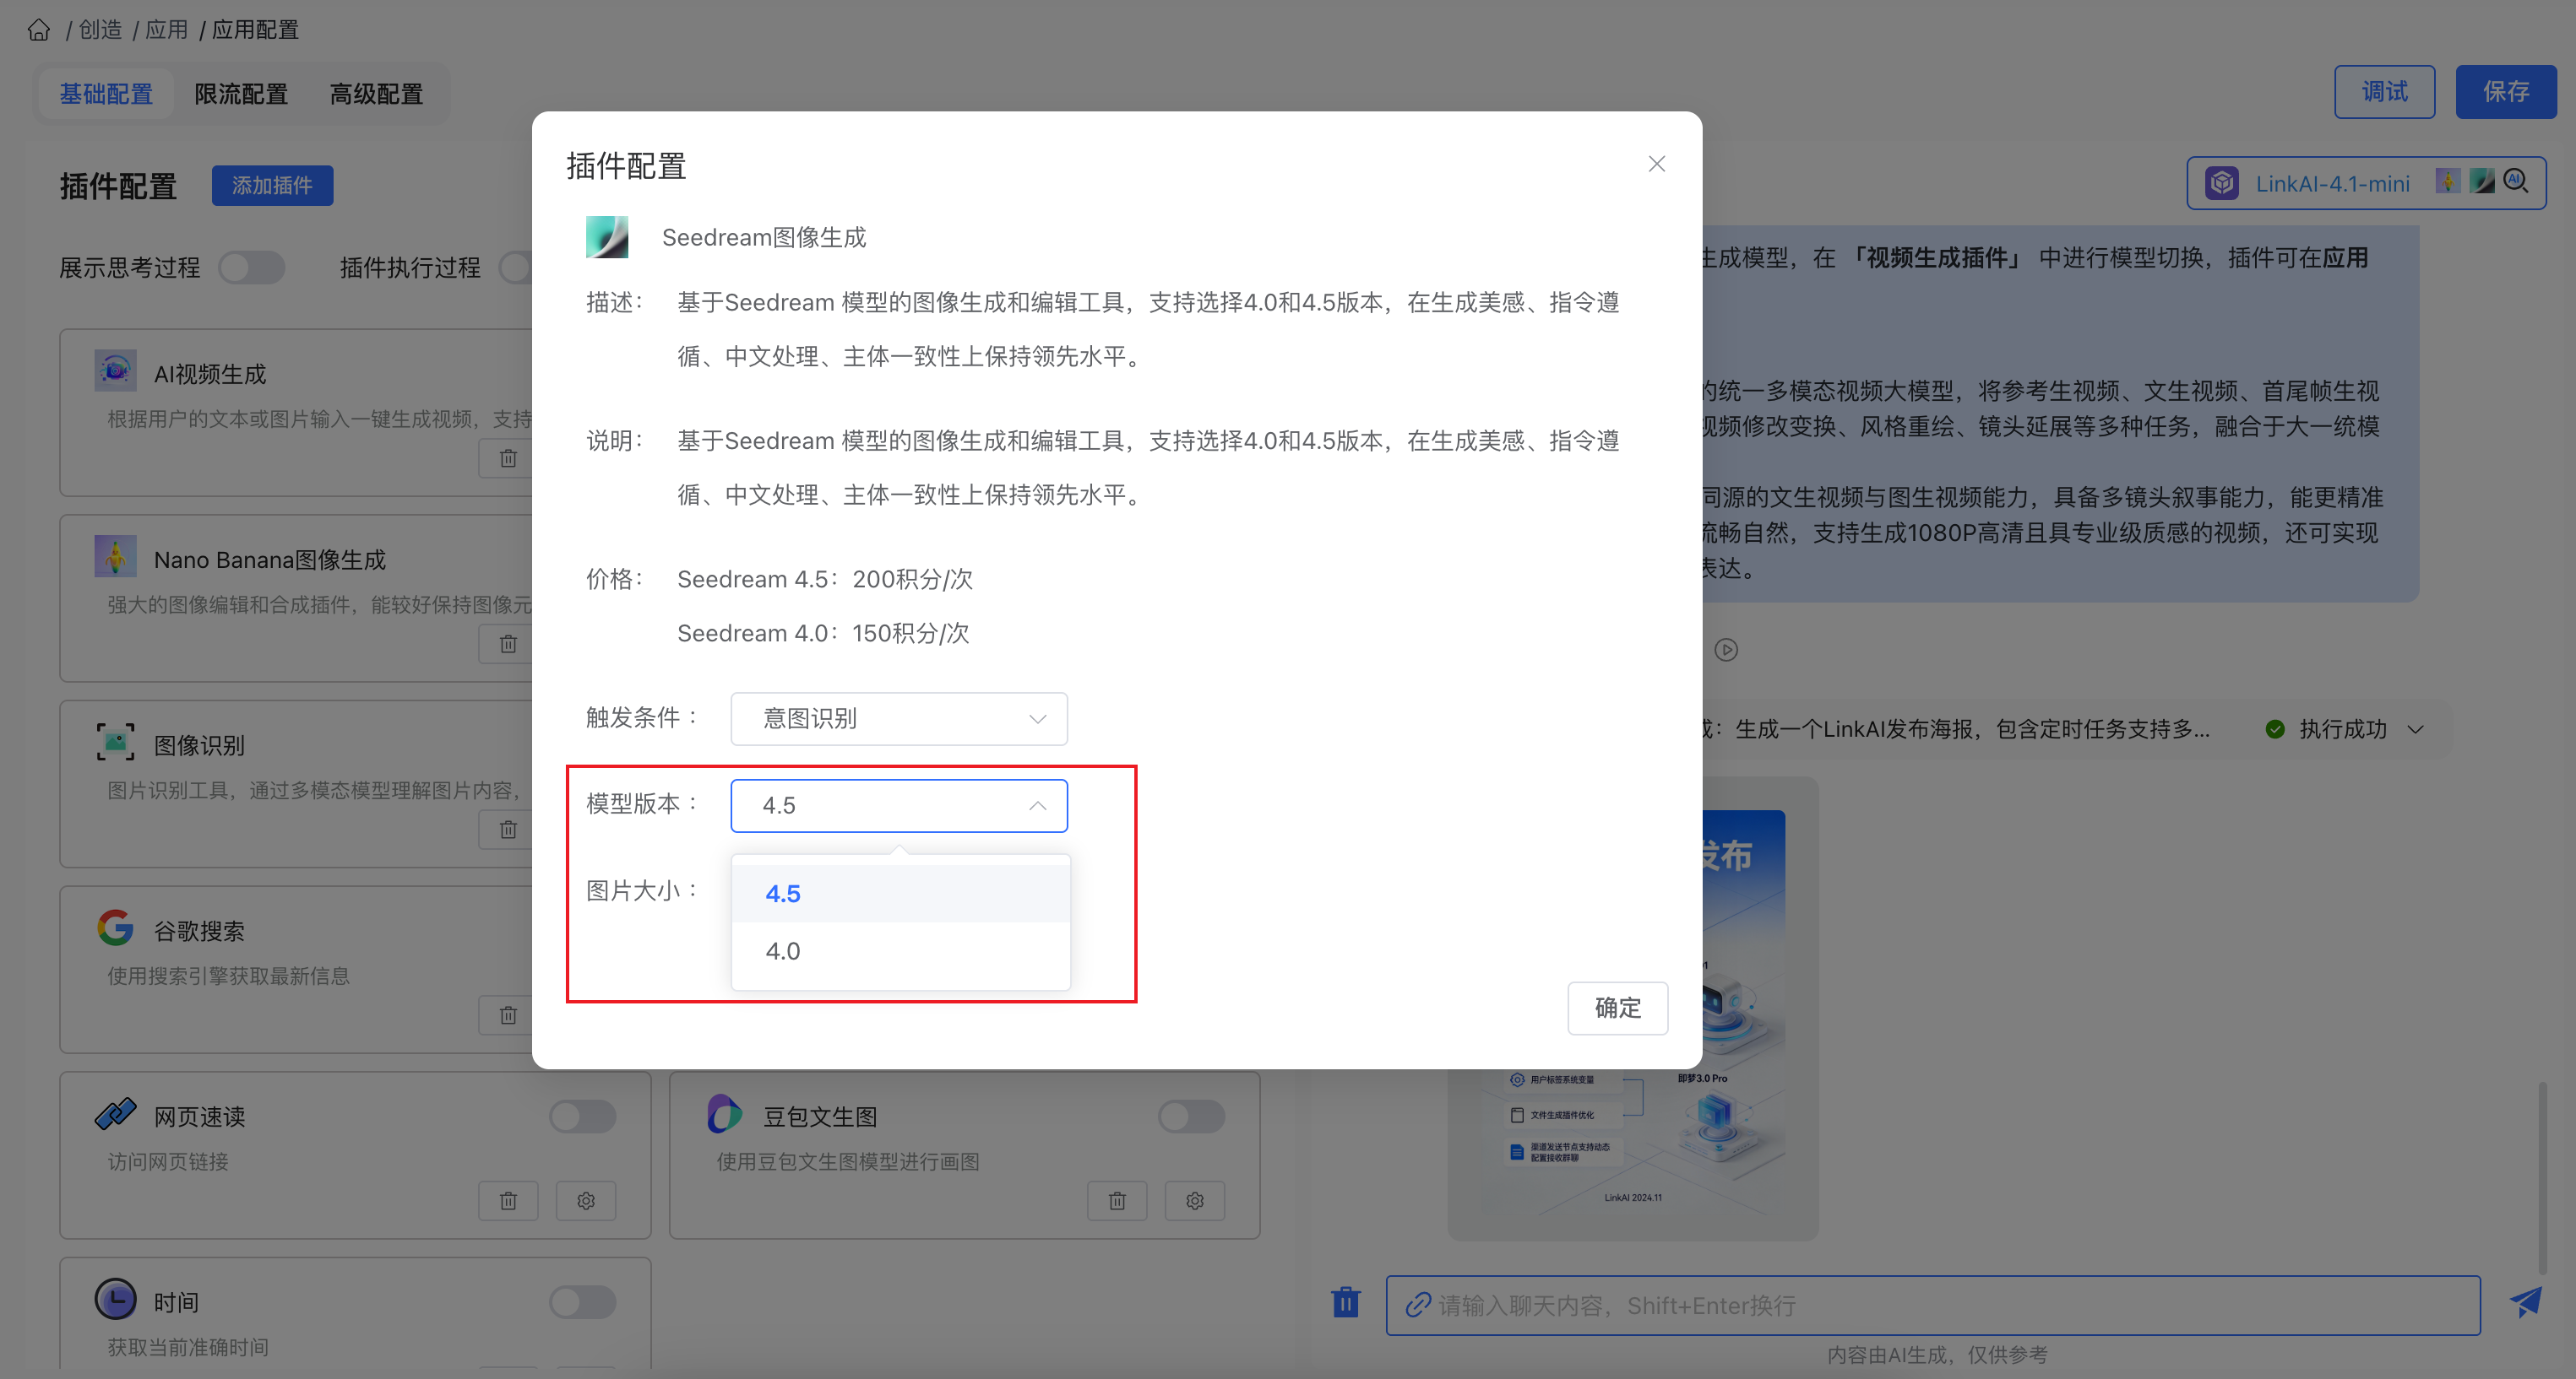Toggle 展示思考过程 switch
The width and height of the screenshot is (2576, 1379).
[252, 268]
